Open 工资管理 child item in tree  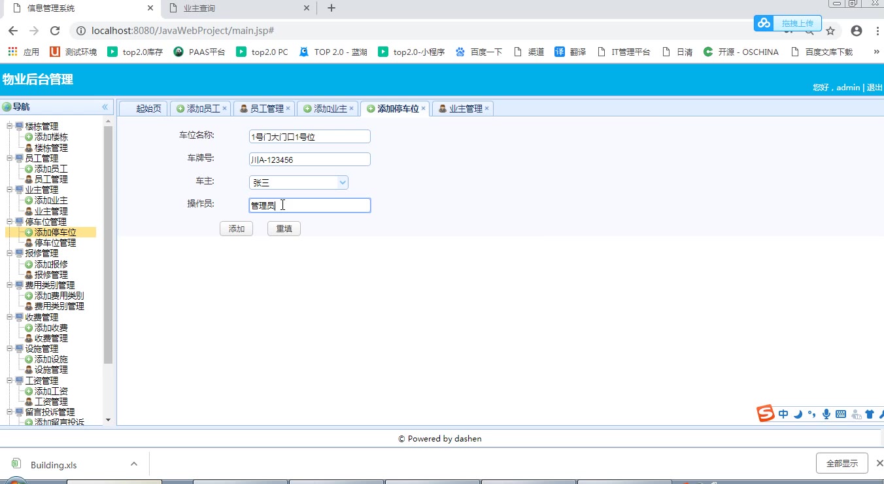[x=51, y=402]
